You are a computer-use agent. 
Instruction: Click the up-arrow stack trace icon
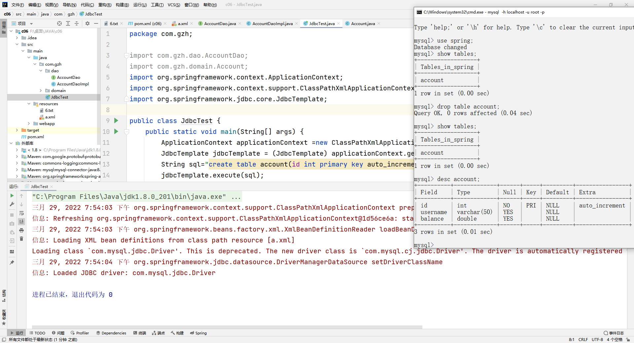coord(21,196)
